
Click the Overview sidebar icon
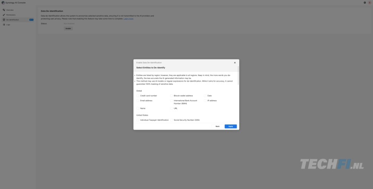[x=4, y=10]
